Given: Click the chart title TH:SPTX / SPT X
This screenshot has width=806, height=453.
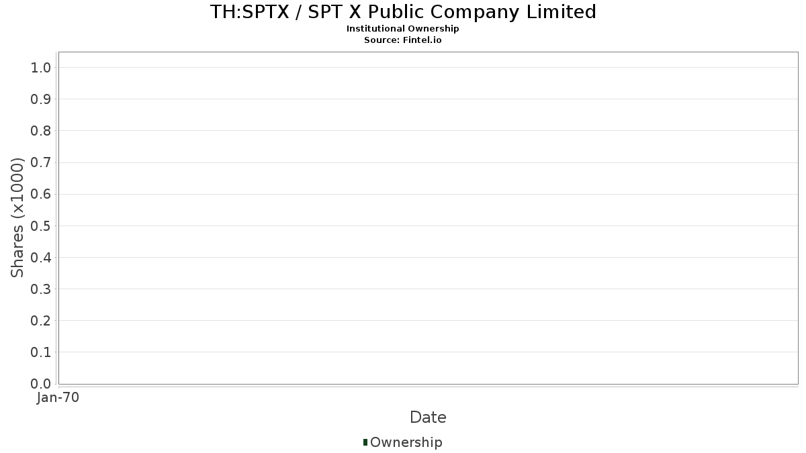Looking at the screenshot, I should [402, 12].
